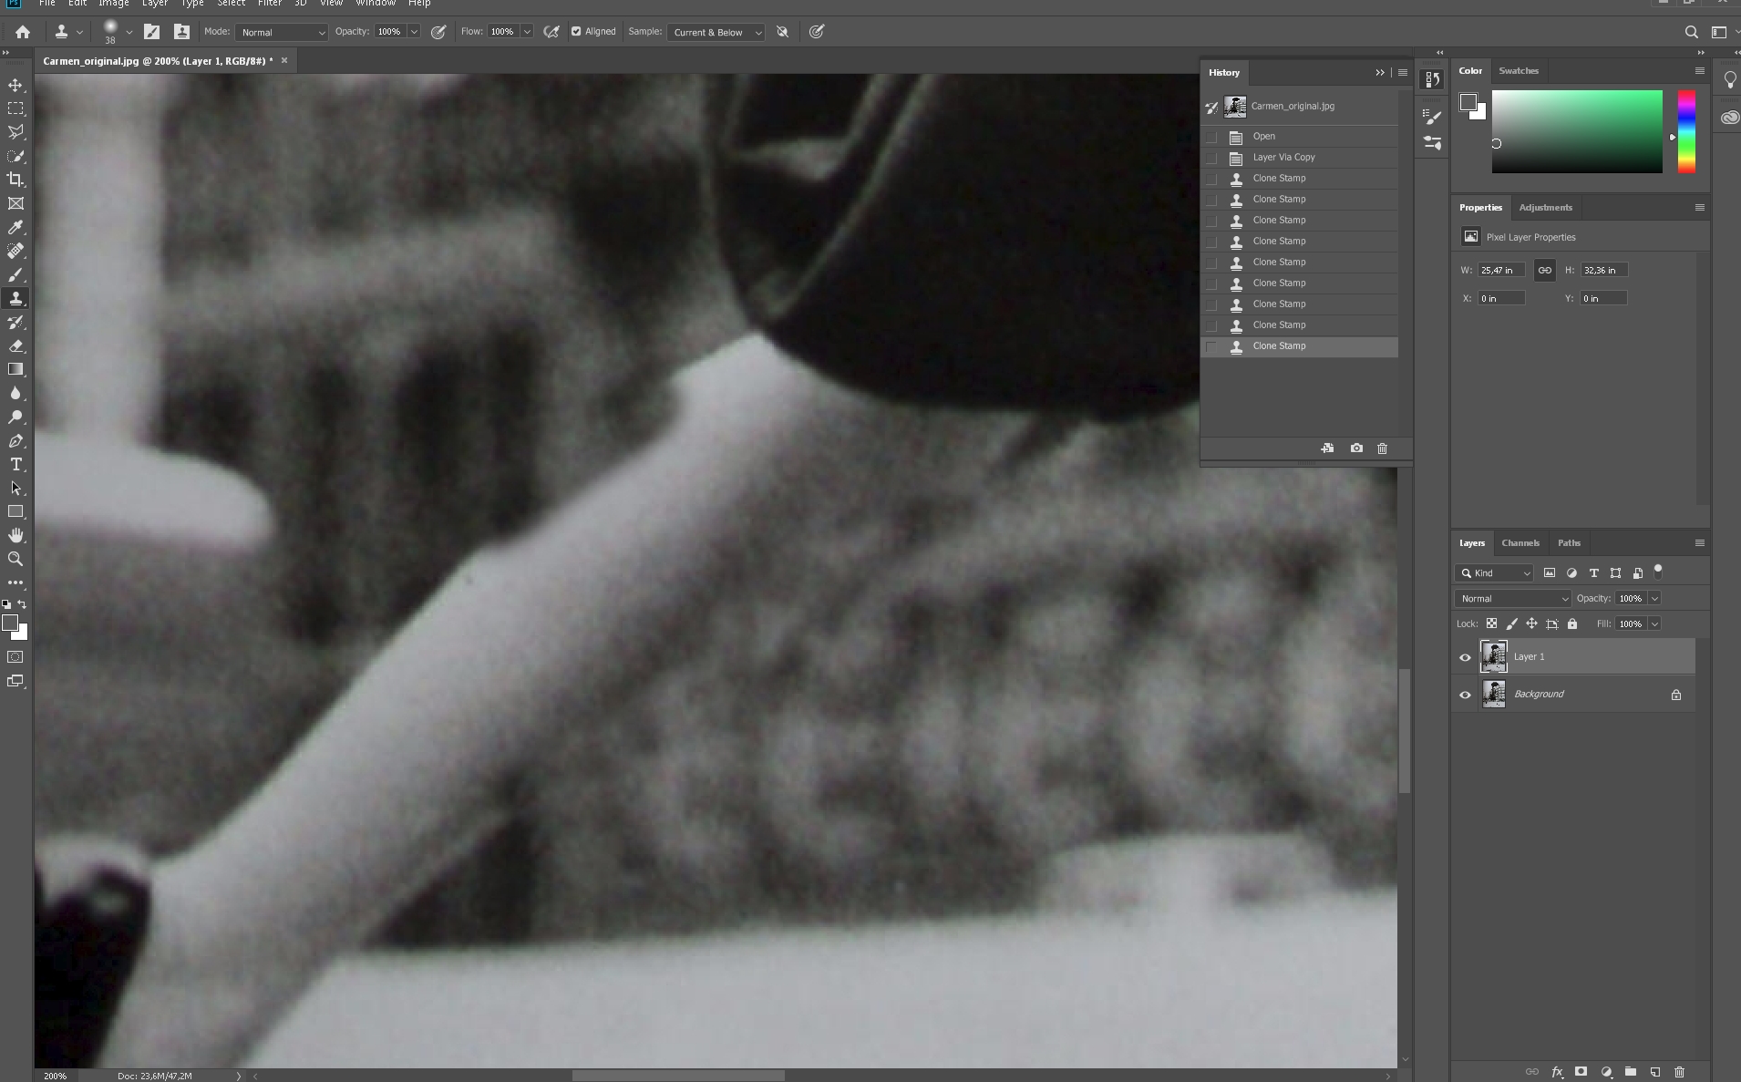Click the Home icon in options bar
This screenshot has height=1082, width=1741.
tap(23, 32)
